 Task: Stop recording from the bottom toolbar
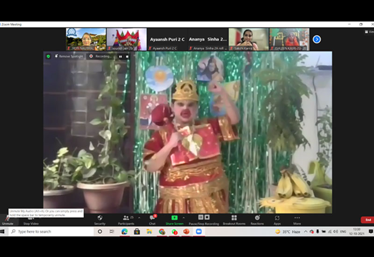tap(207, 217)
